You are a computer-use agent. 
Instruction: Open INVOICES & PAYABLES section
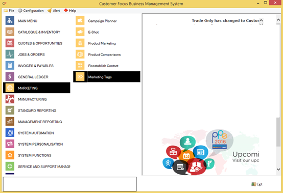tap(36, 66)
